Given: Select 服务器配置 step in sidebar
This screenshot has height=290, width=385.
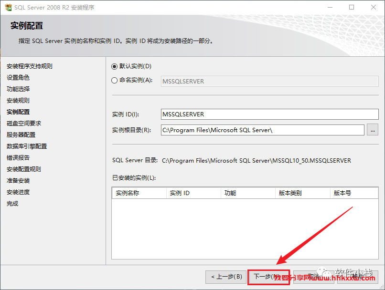Looking at the screenshot, I should click(x=21, y=135).
